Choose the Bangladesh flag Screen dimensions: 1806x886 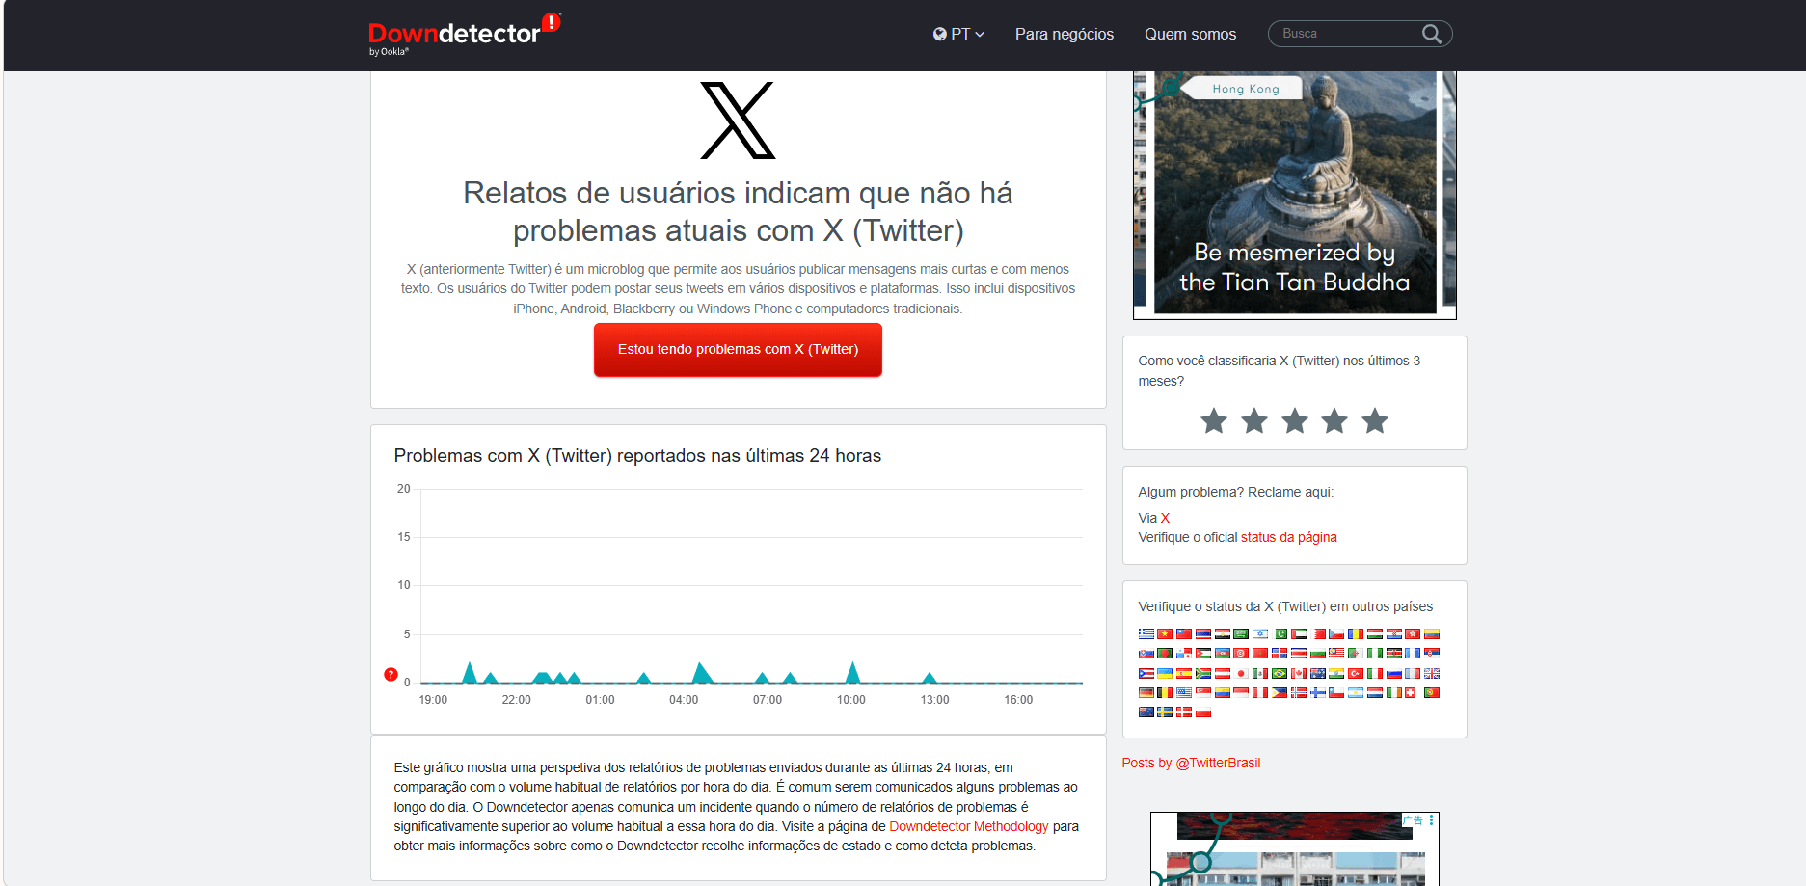pyautogui.click(x=1165, y=654)
